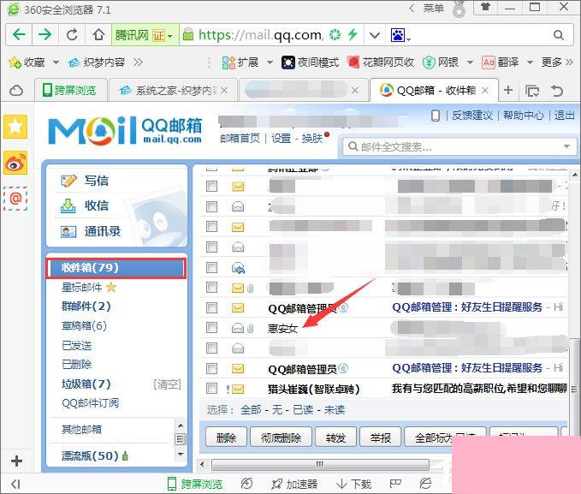Image resolution: width=581 pixels, height=494 pixels.
Task: Expand the 收藏 dropdown arrow
Action: 56,62
